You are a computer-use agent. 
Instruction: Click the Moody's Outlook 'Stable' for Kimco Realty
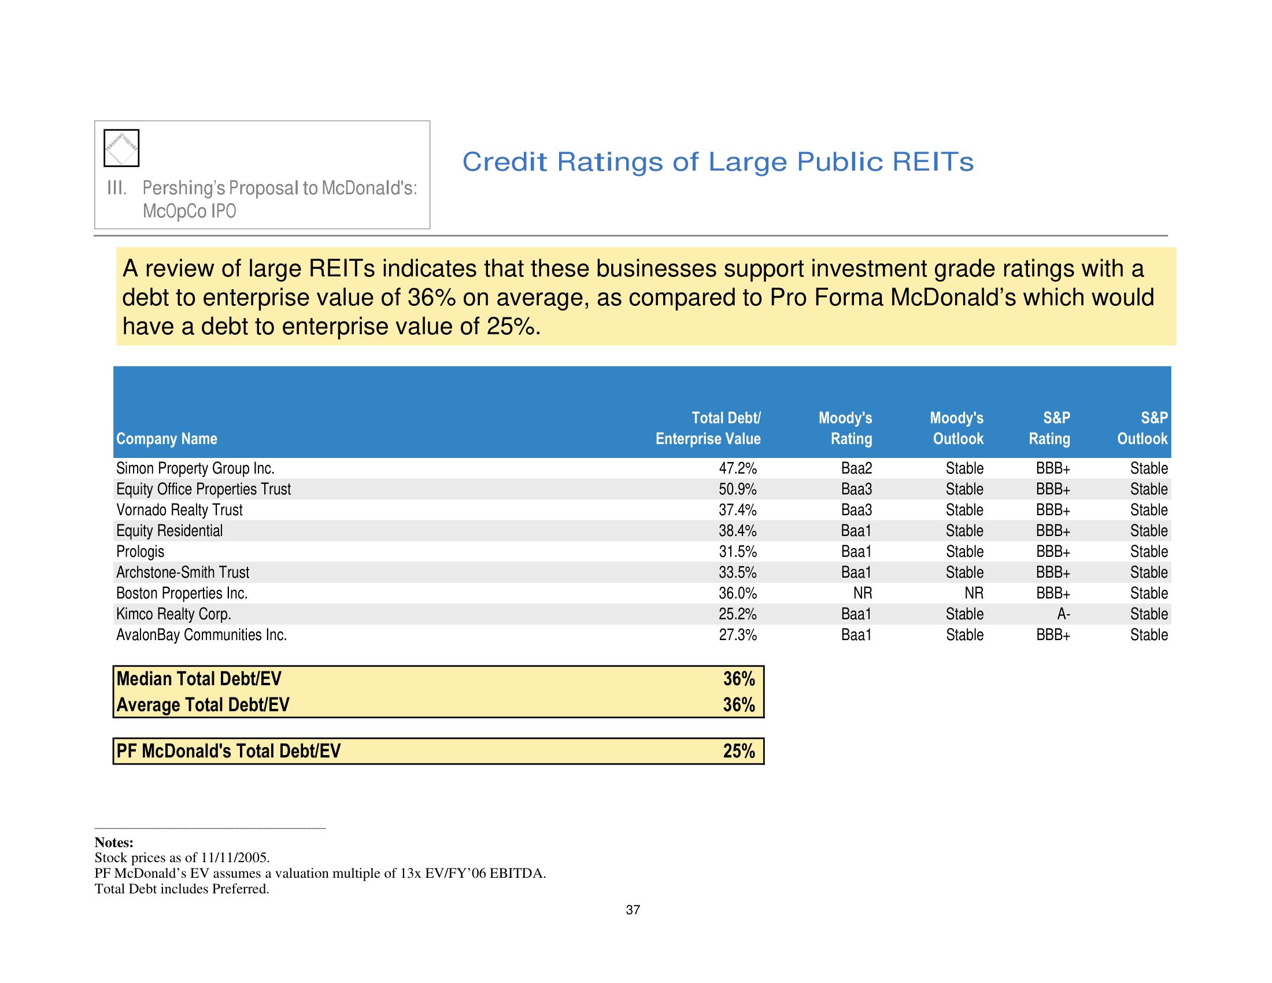point(964,614)
